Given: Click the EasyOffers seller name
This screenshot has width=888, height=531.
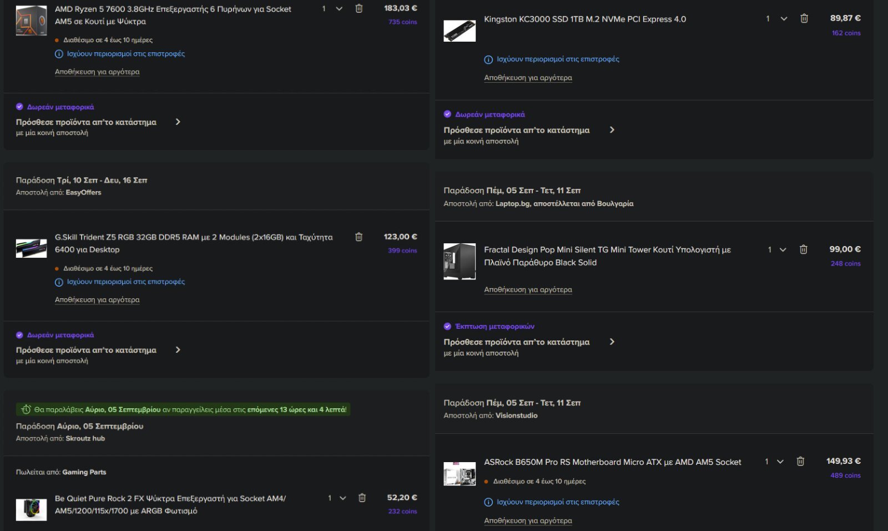Looking at the screenshot, I should coord(83,193).
